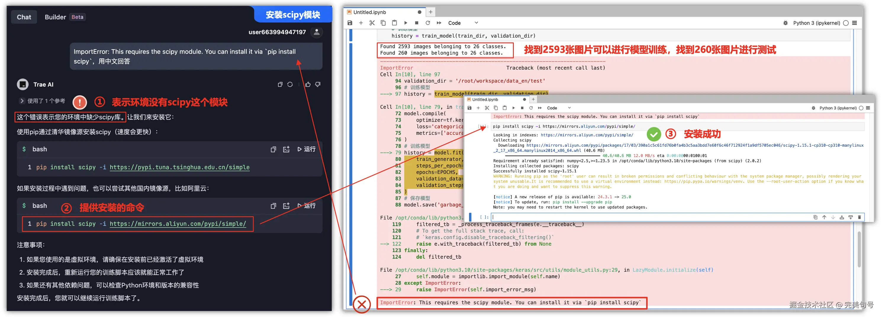Image resolution: width=882 pixels, height=317 pixels.
Task: Paste cell from clipboard in back notebook
Action: [x=395, y=23]
